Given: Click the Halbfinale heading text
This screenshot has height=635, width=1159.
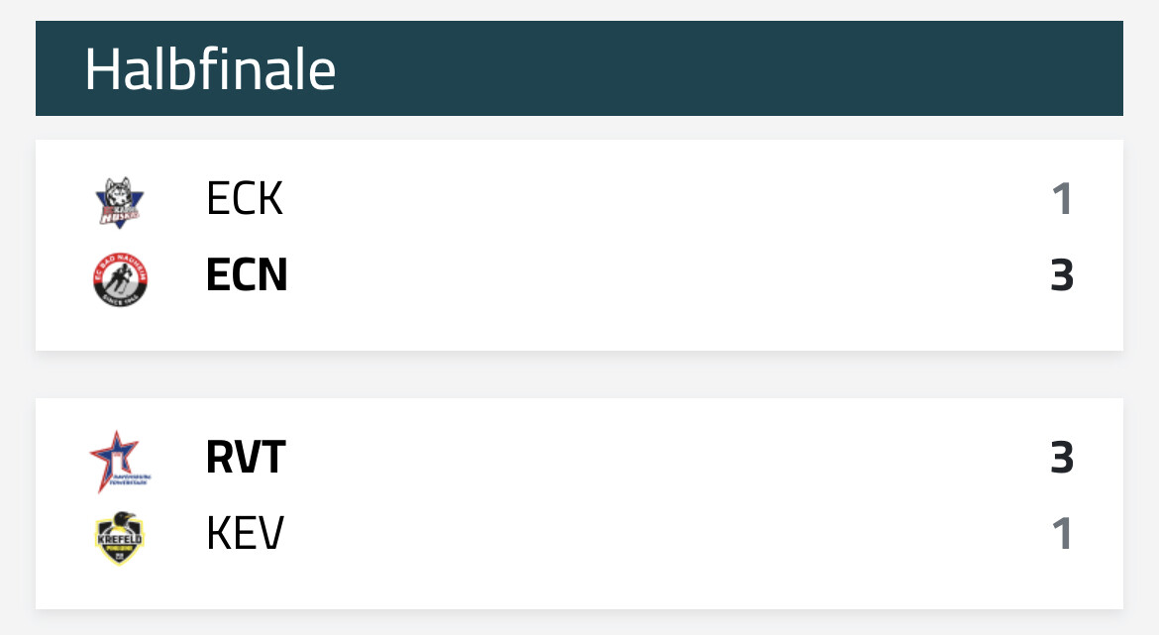Looking at the screenshot, I should 210,69.
